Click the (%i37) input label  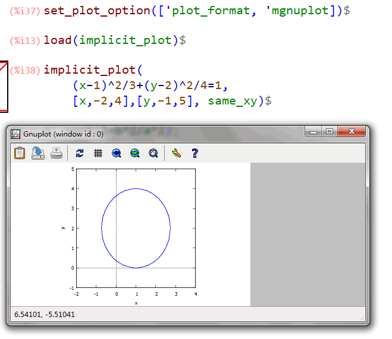(25, 11)
